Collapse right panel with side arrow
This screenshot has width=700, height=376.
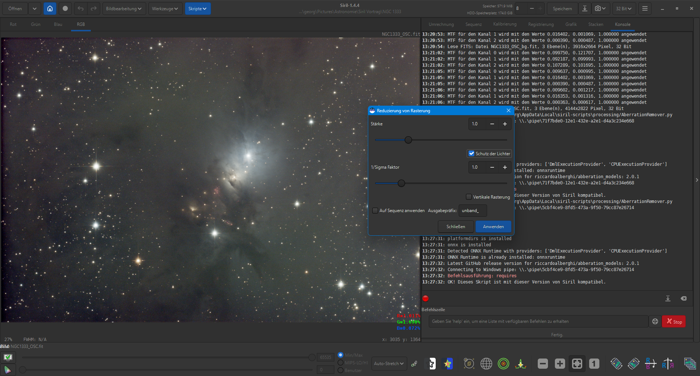pos(697,180)
